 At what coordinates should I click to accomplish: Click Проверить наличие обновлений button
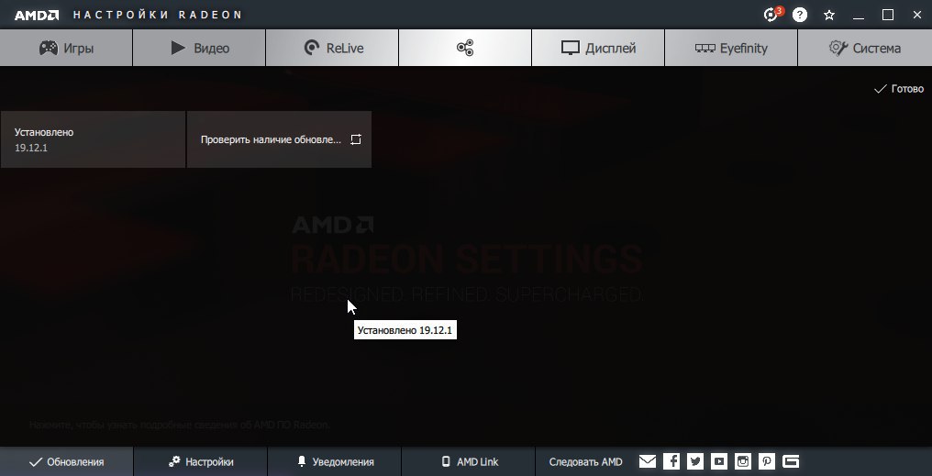(280, 139)
